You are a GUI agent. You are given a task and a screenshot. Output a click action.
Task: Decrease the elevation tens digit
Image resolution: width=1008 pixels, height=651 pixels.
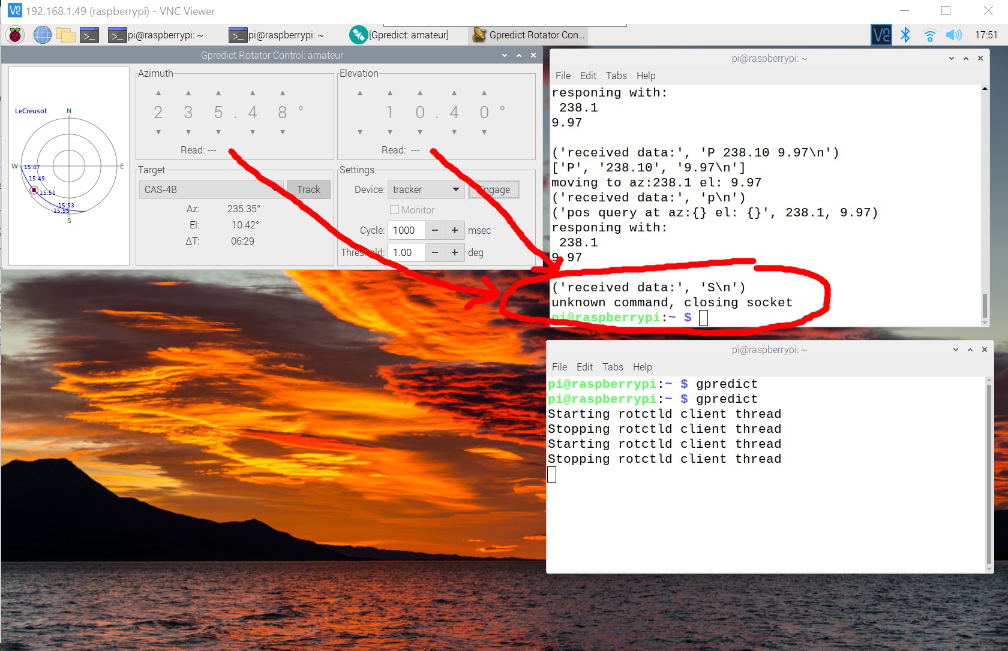(390, 132)
